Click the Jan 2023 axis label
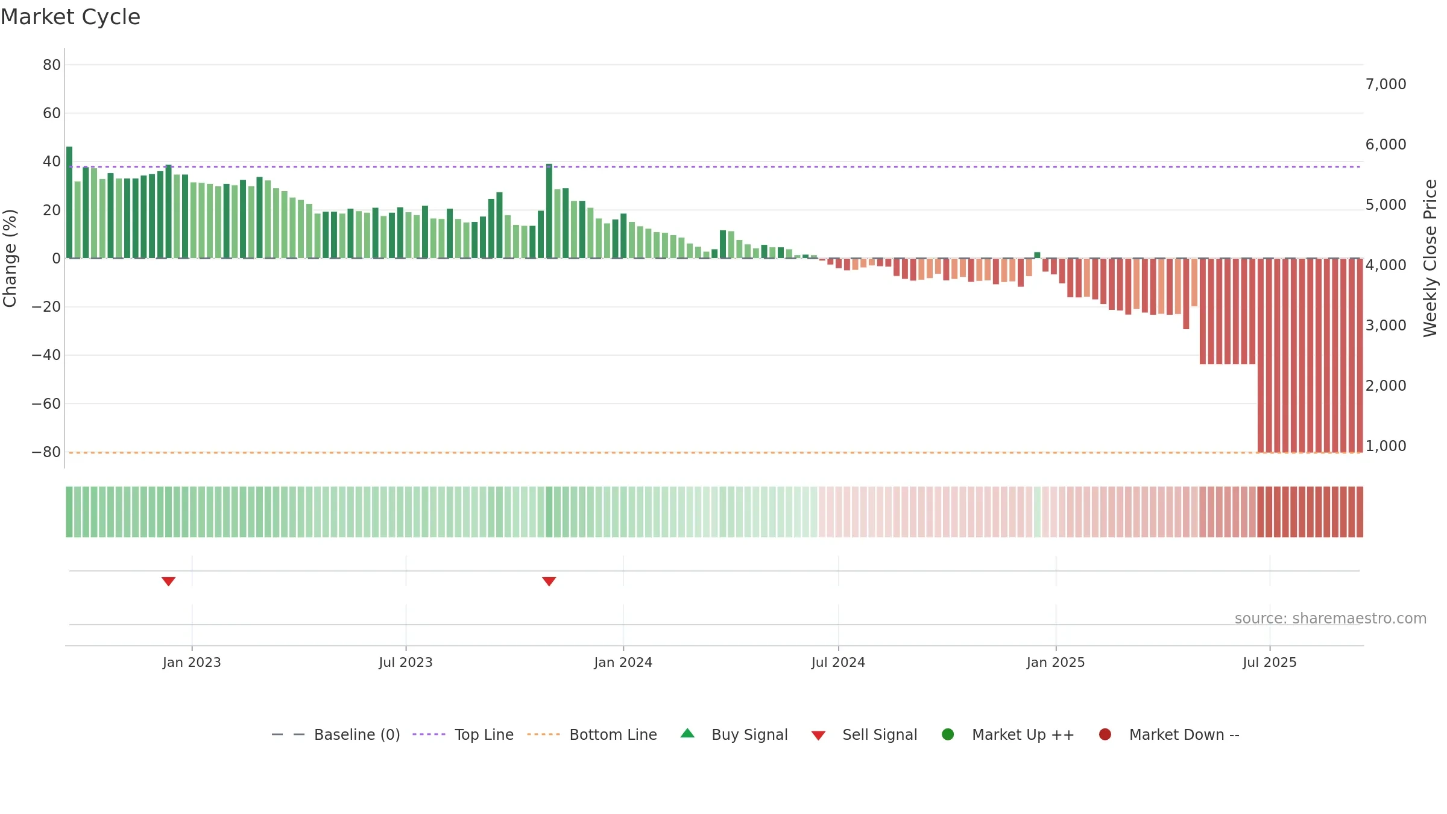Viewport: 1447px width, 814px height. (x=192, y=662)
